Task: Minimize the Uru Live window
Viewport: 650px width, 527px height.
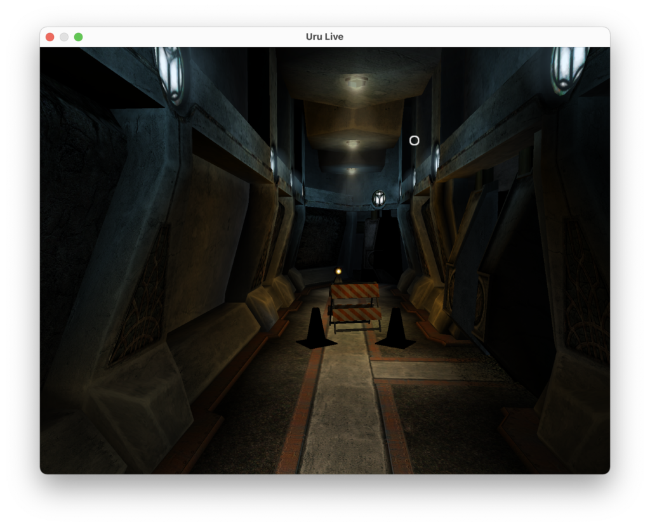Action: (x=64, y=37)
